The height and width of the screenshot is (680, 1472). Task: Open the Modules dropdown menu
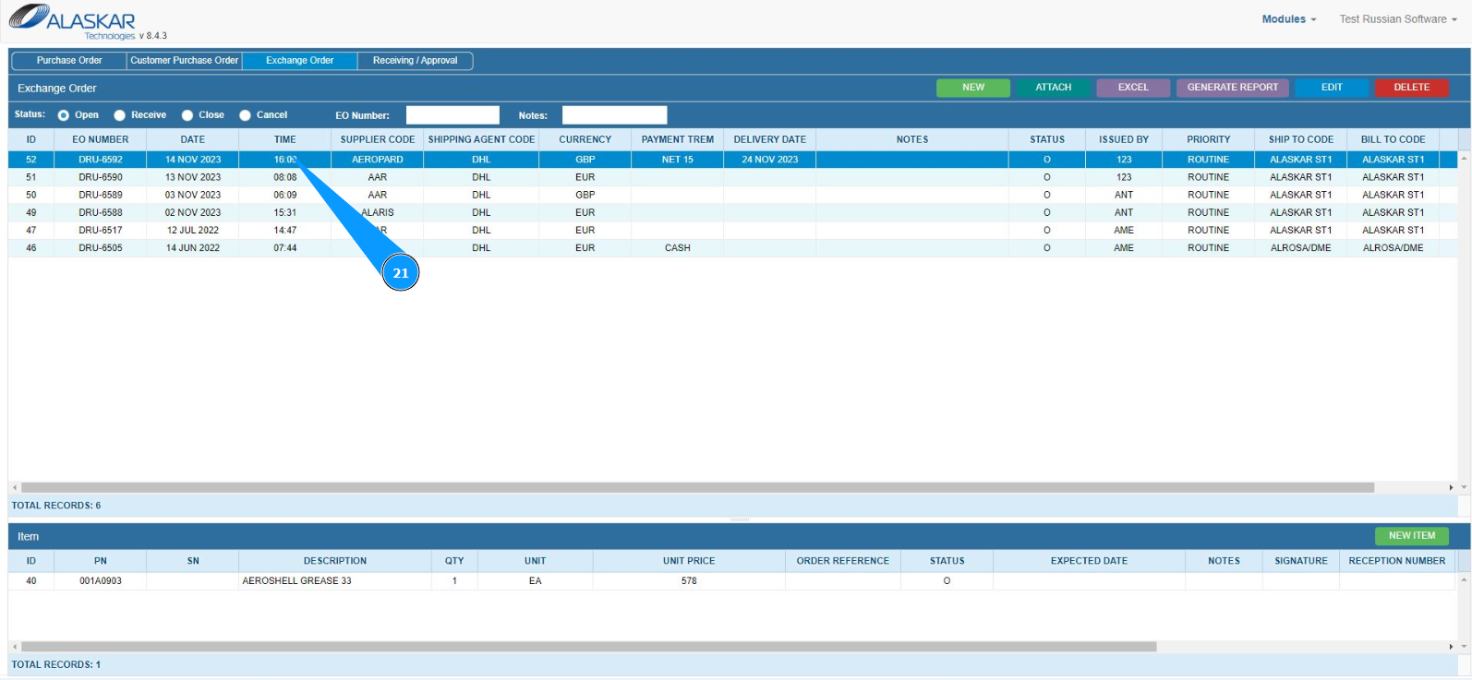click(1288, 19)
